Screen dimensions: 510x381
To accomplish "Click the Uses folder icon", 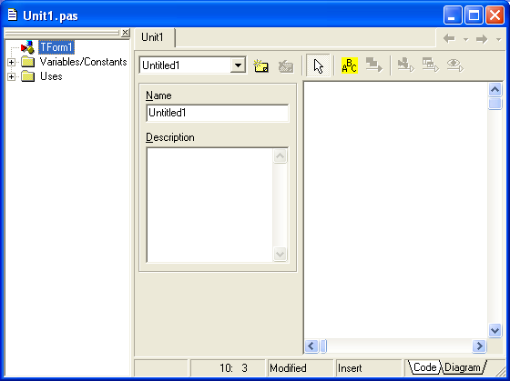I will pyautogui.click(x=28, y=76).
